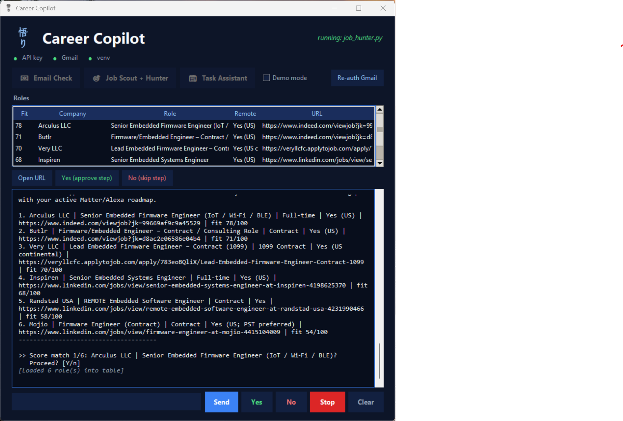Select the Arculus LLC row
This screenshot has height=421, width=623.
point(194,125)
